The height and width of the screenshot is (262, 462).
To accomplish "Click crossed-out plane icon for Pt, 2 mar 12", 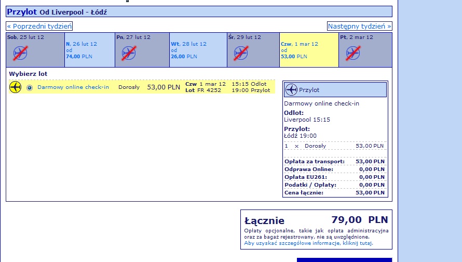I will point(353,53).
